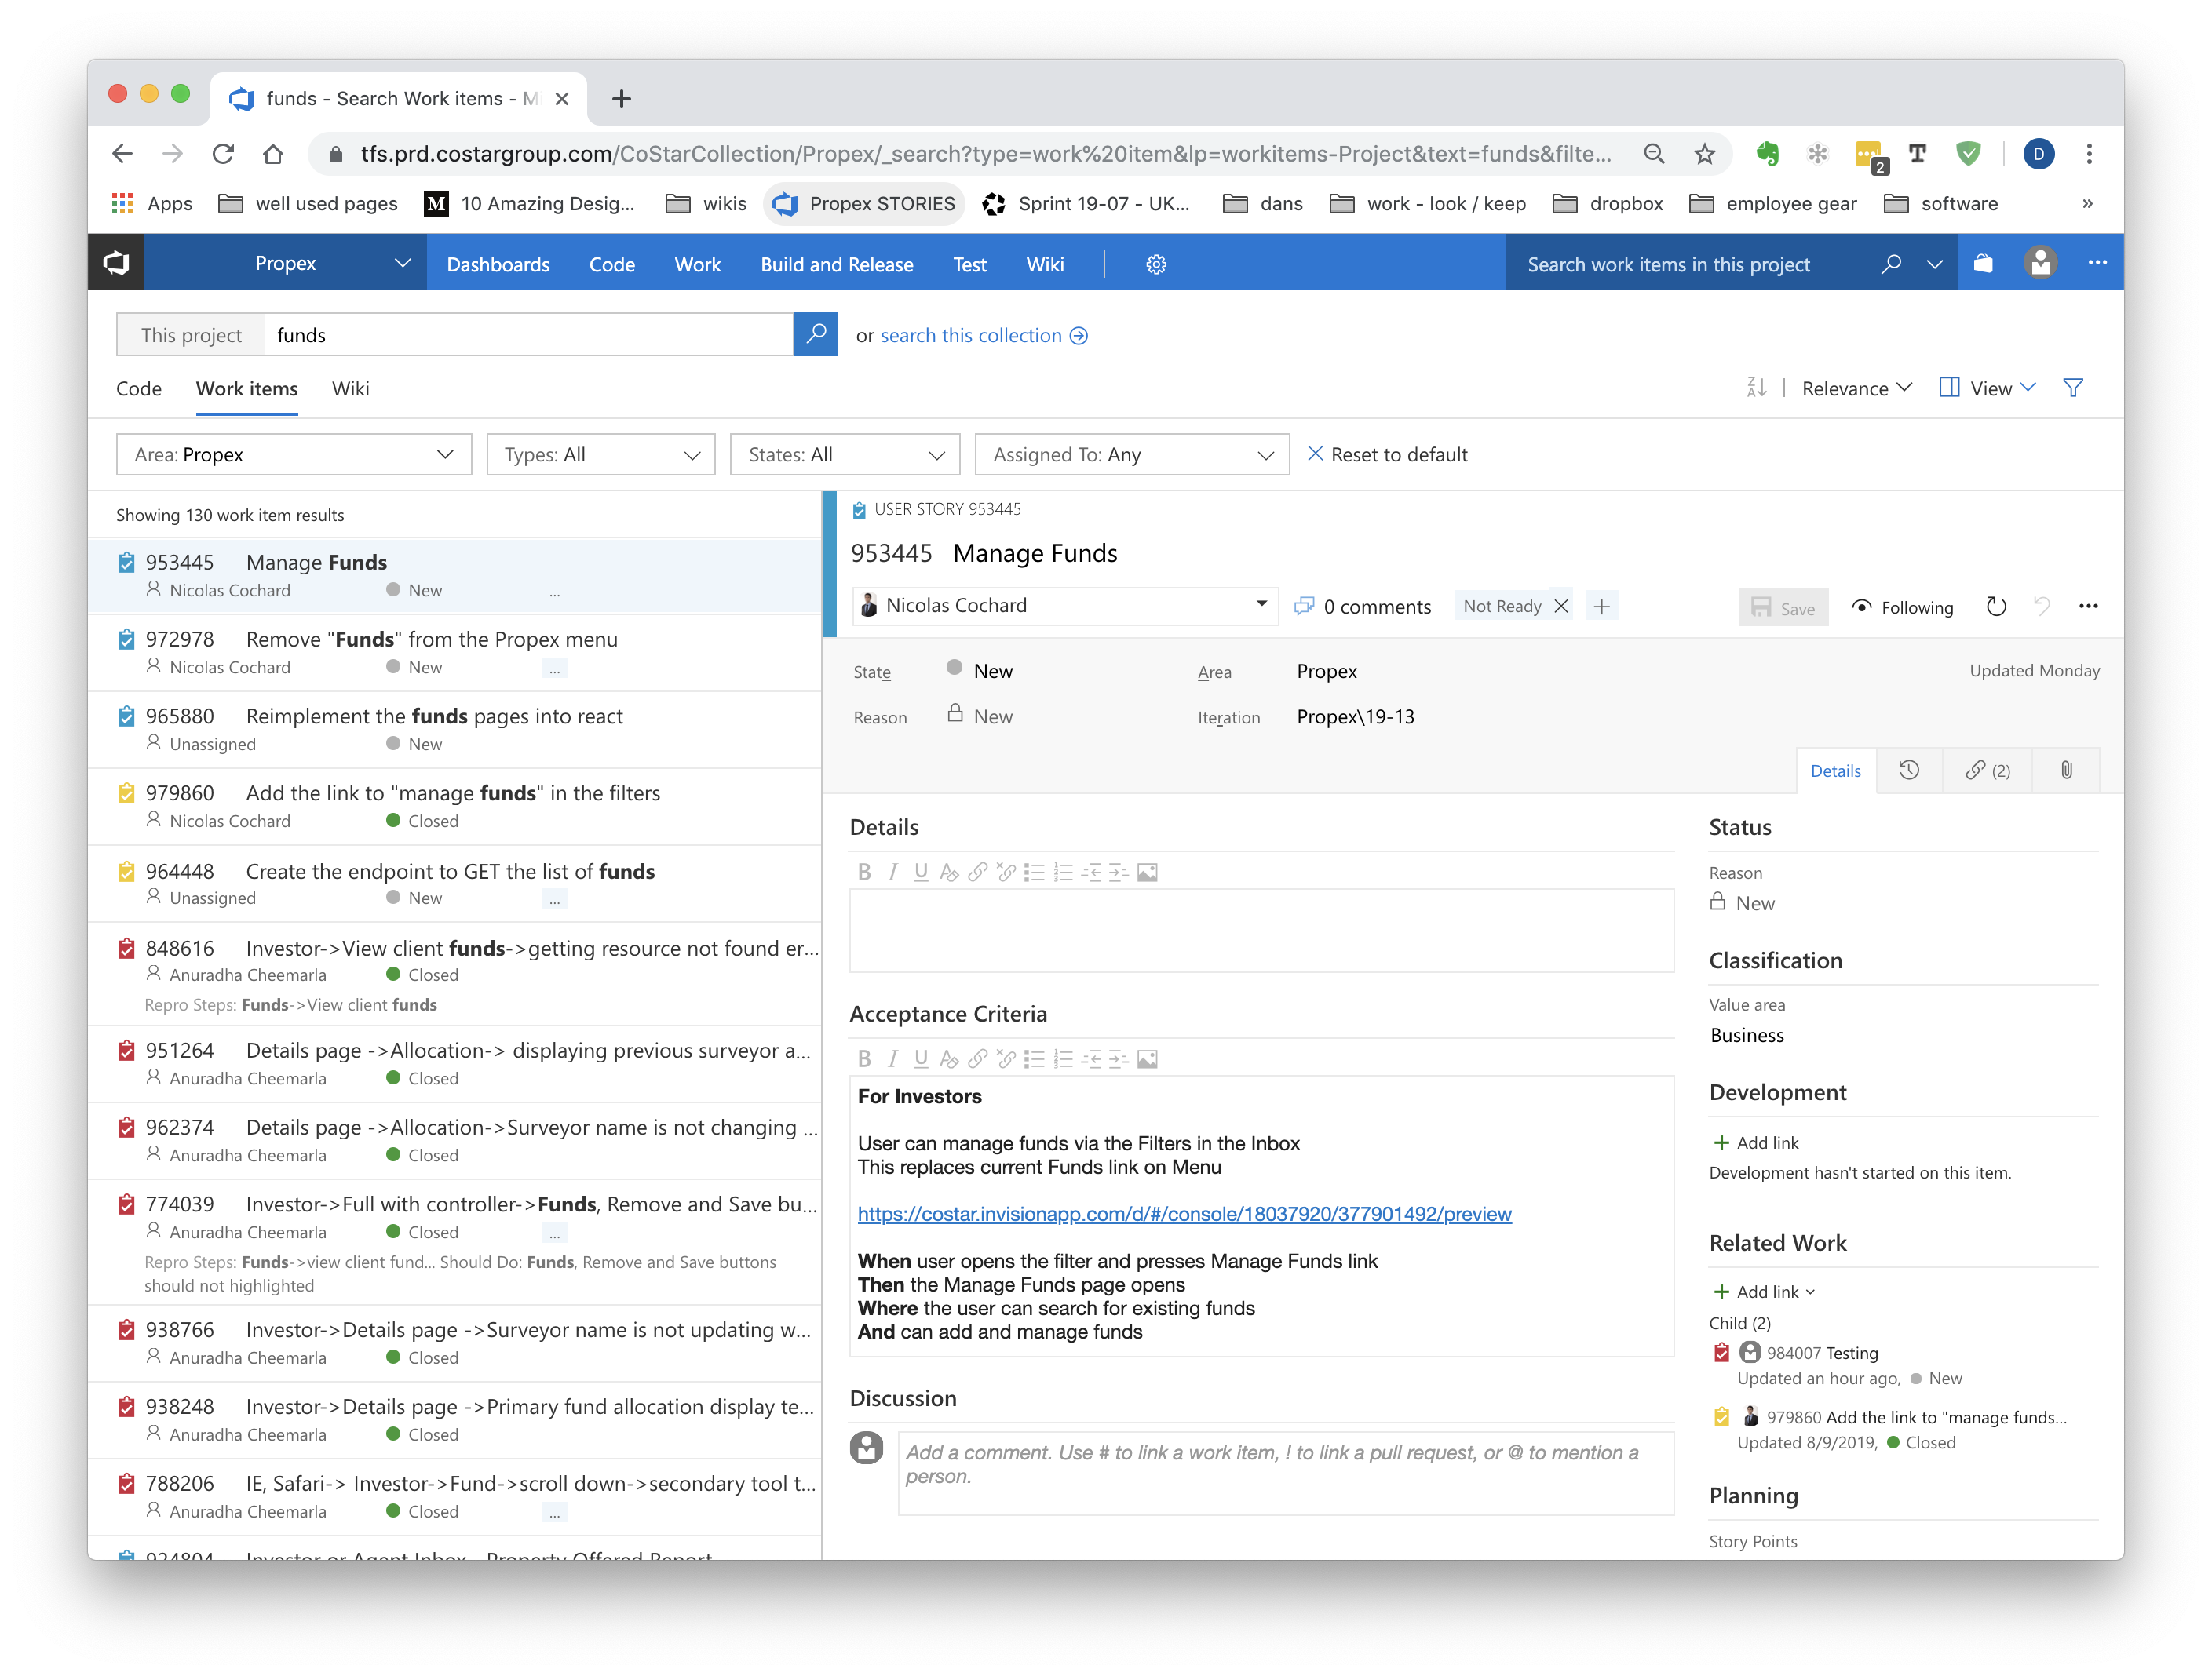This screenshot has height=1676, width=2212.
Task: Expand the Relevance sort dropdown
Action: point(1856,388)
